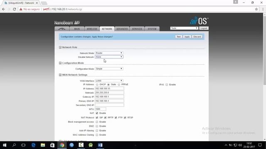
Task: Click the MTU field
Action: coord(101,109)
